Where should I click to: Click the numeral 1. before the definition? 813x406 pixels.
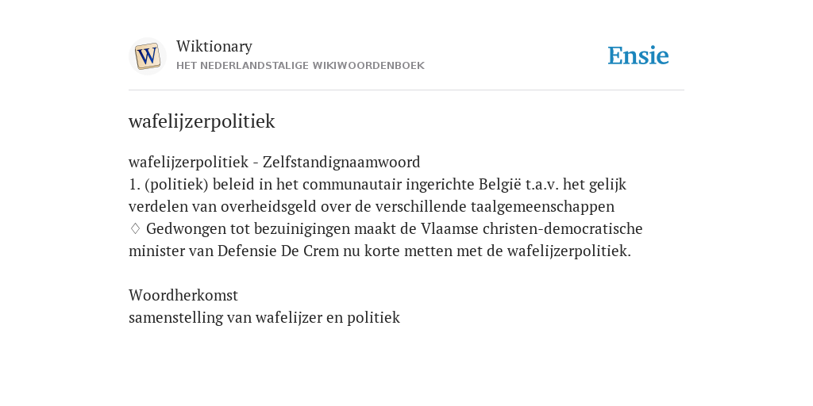coord(134,184)
